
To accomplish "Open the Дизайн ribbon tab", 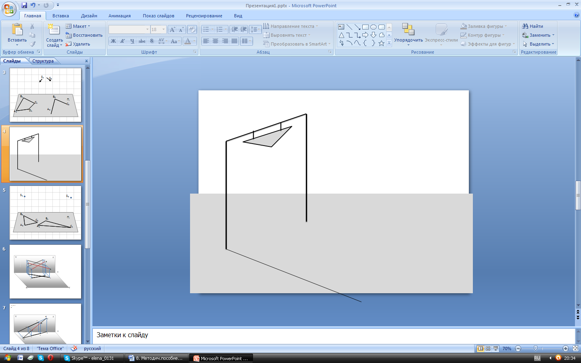I will (89, 16).
